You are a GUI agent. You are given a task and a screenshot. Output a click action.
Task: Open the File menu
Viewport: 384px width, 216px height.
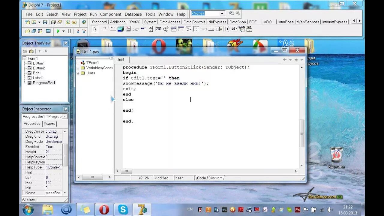point(29,14)
